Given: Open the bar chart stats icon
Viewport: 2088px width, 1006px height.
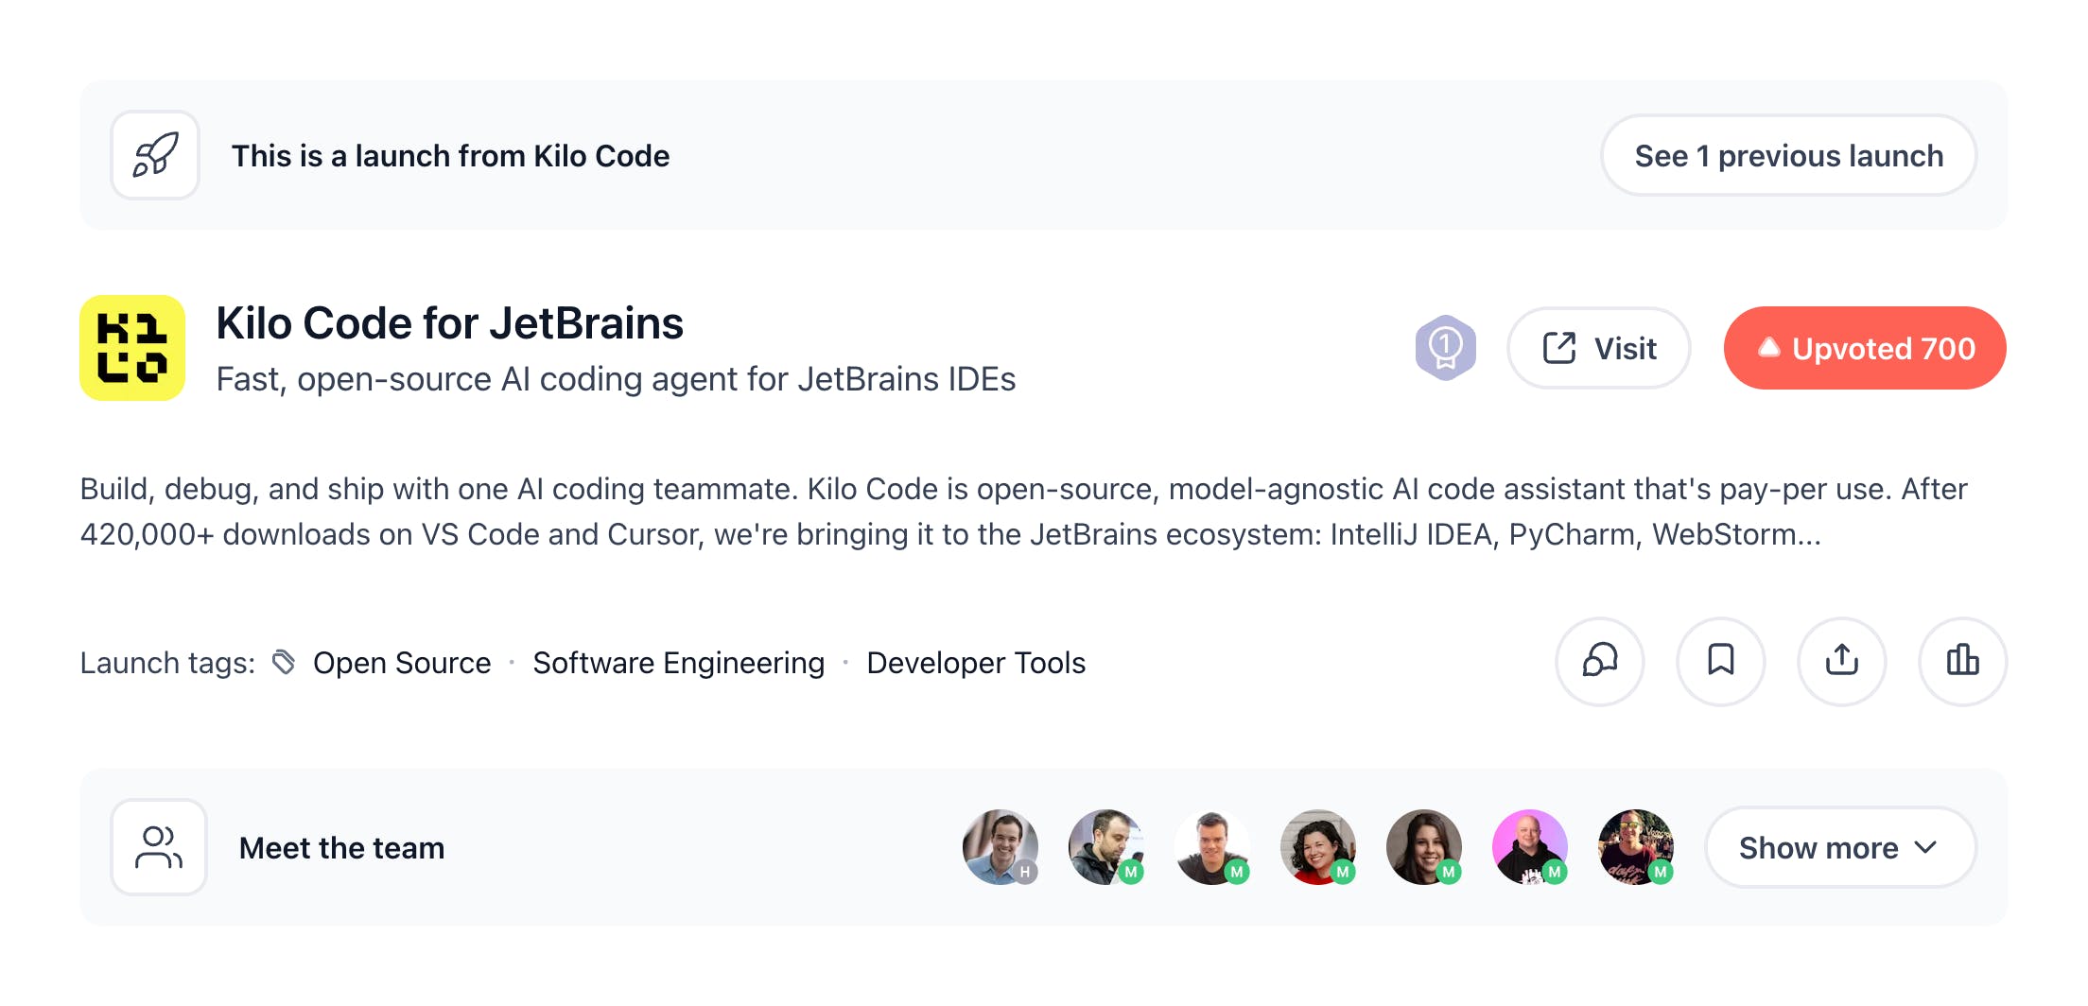Looking at the screenshot, I should (1963, 661).
